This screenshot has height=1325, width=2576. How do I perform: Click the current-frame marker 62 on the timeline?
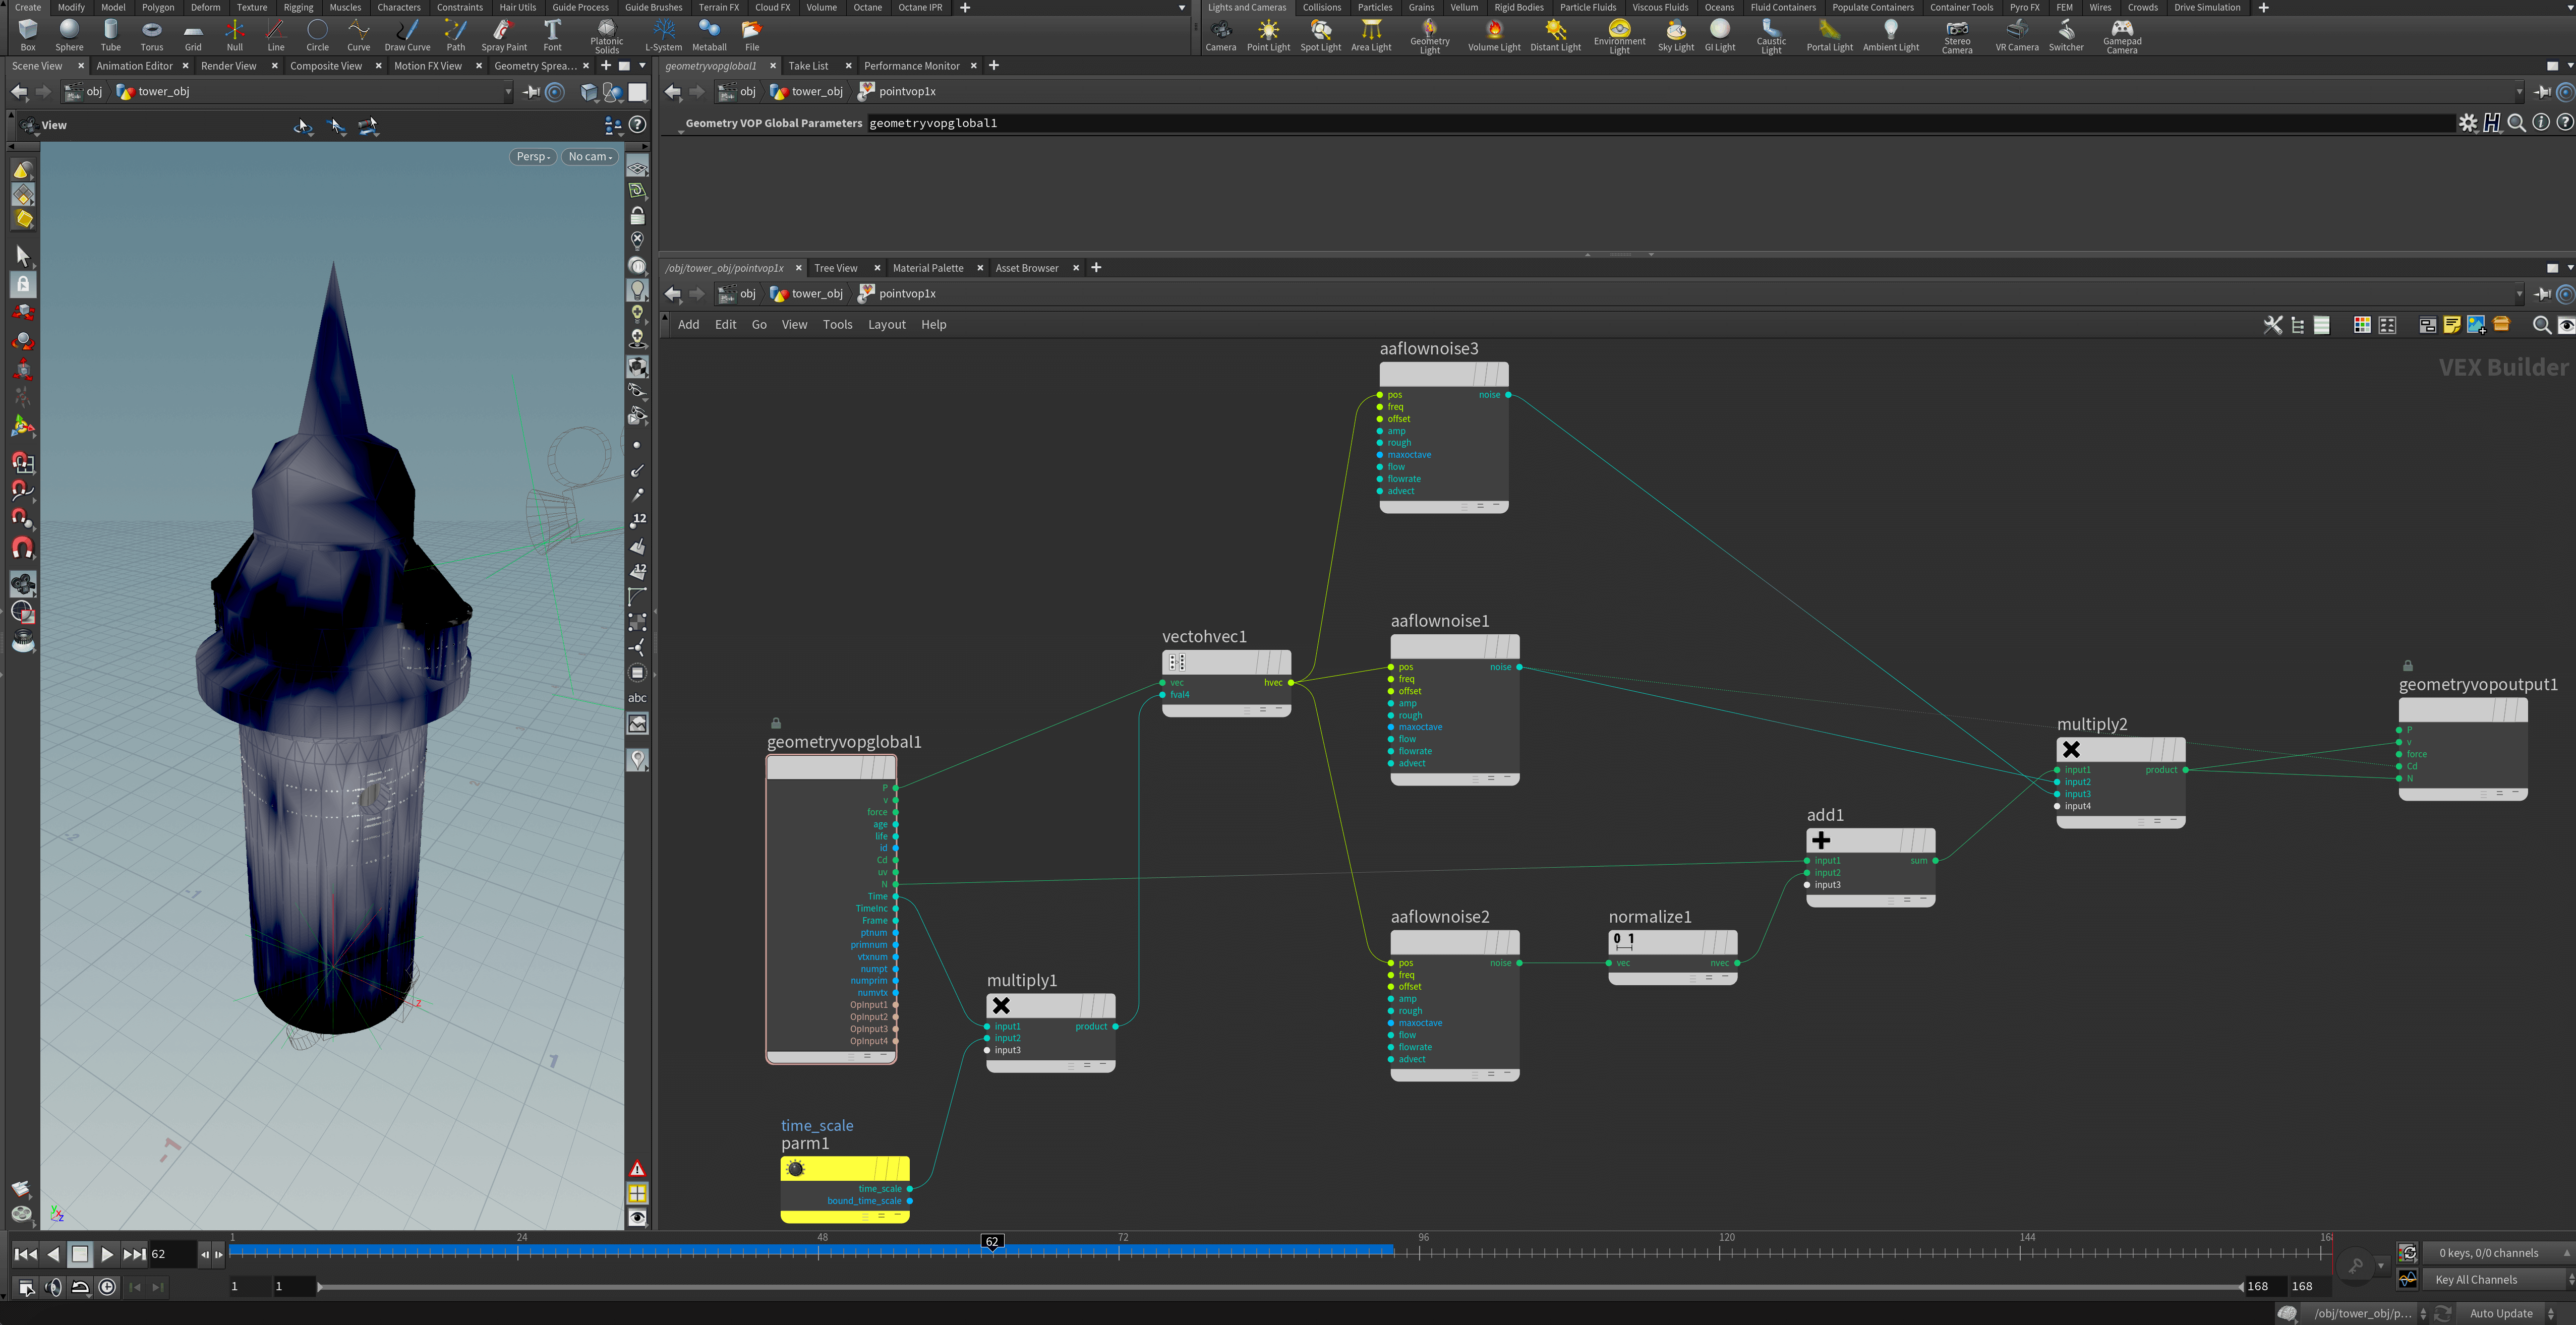point(991,1241)
